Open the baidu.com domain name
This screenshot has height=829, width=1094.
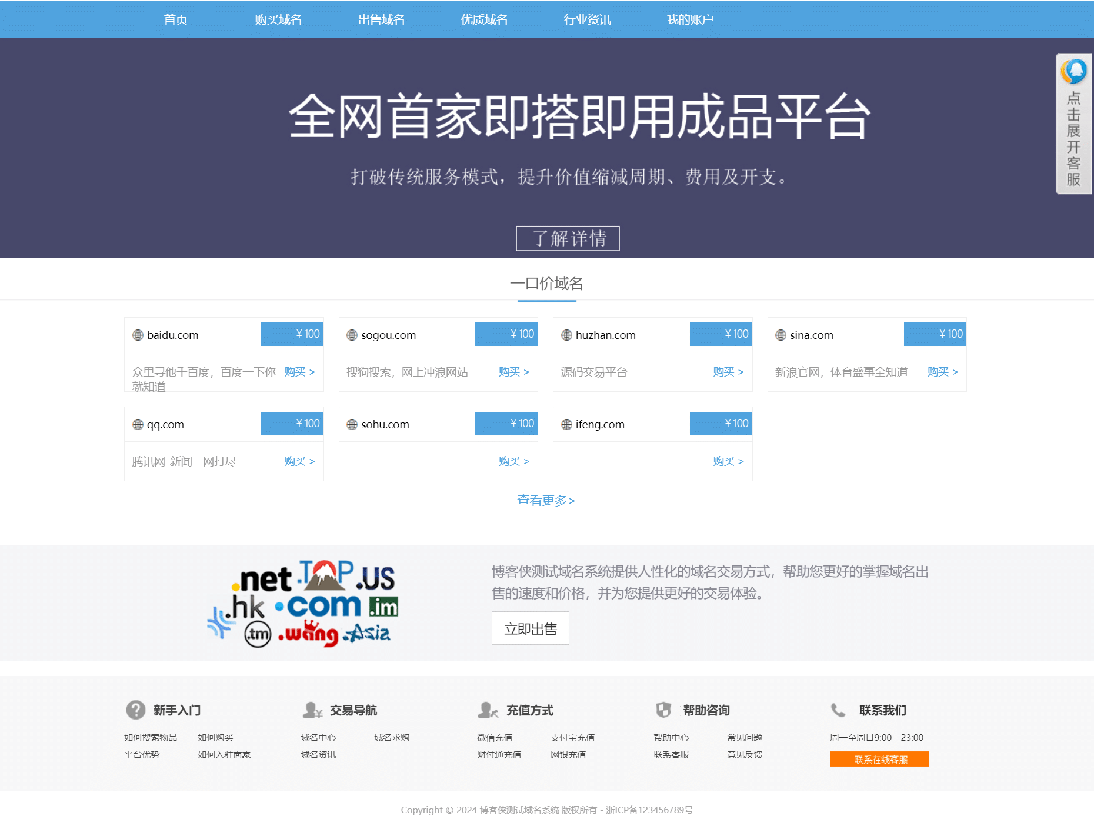(x=173, y=335)
